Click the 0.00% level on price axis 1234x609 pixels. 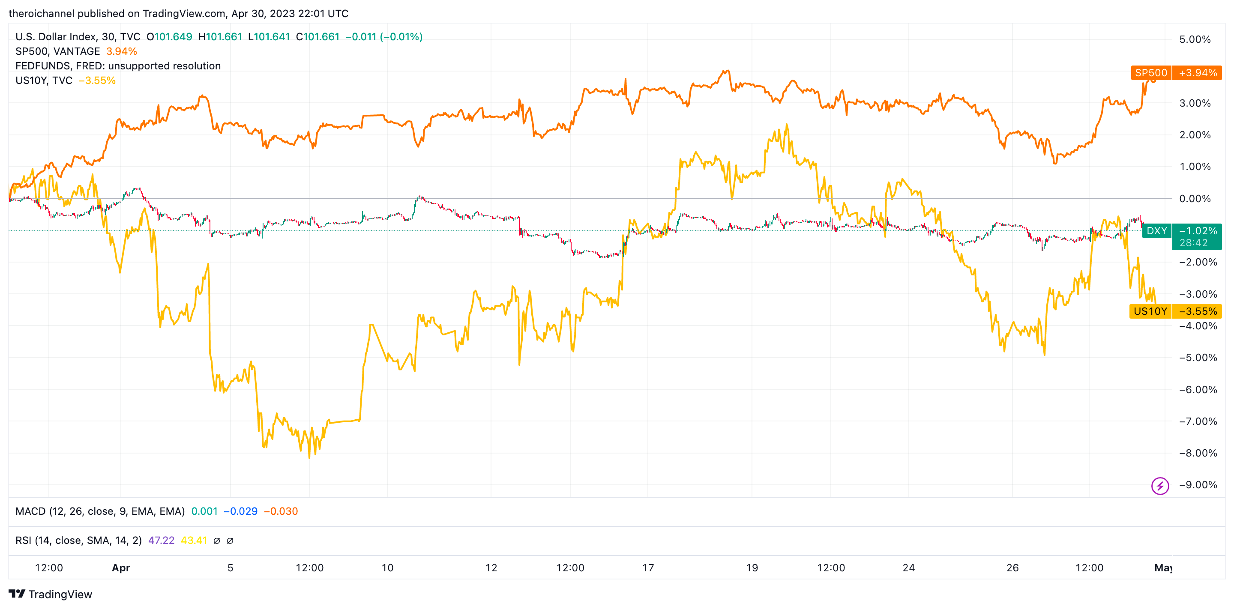[1195, 199]
